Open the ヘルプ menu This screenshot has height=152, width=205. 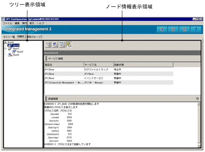click(40, 23)
